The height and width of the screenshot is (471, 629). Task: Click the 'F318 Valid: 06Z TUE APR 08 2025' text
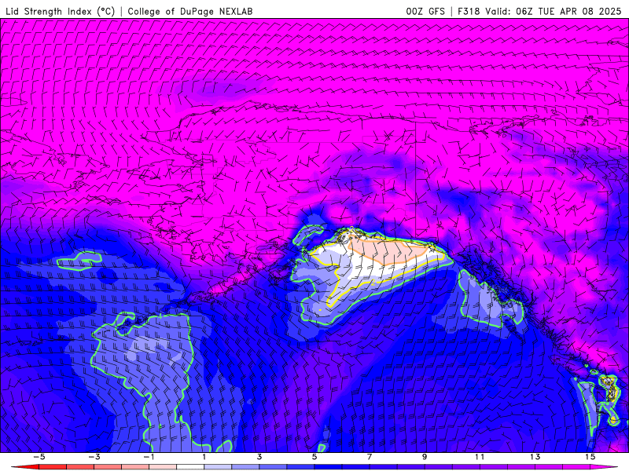click(x=539, y=11)
